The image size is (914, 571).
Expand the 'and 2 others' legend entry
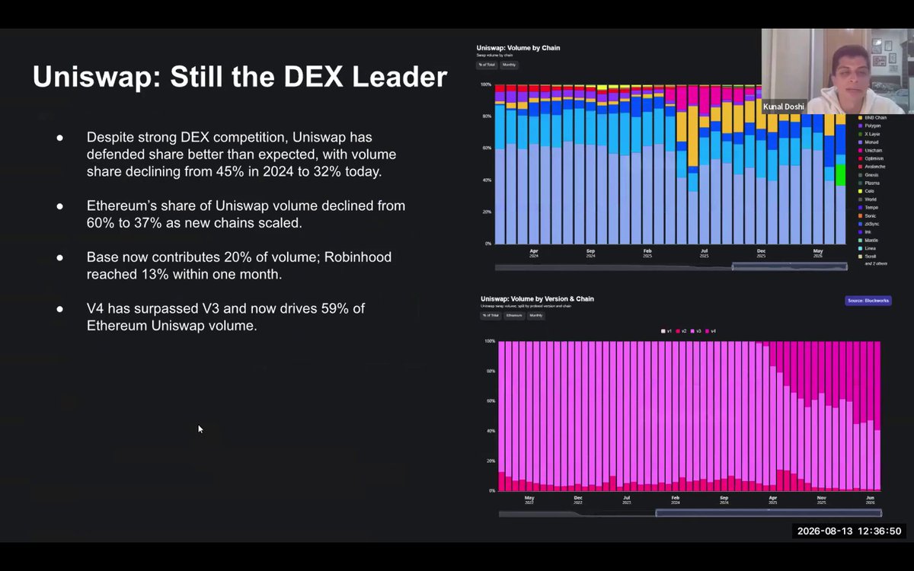(876, 263)
